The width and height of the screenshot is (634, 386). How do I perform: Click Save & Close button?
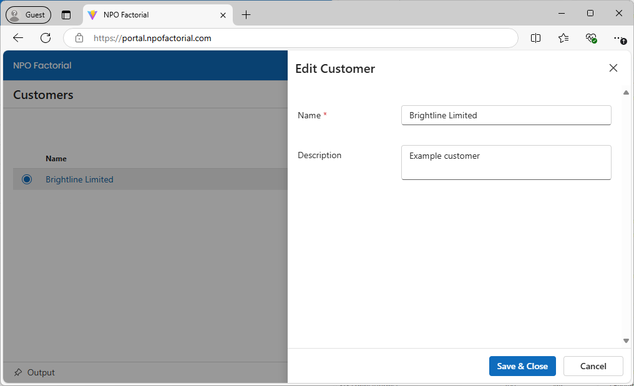[522, 366]
